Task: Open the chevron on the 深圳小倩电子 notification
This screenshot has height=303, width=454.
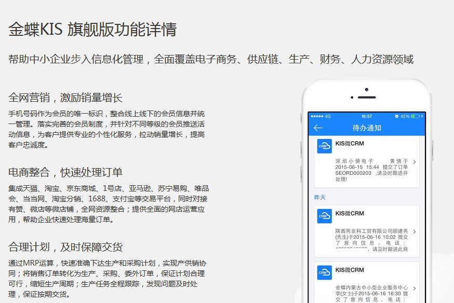Action: click(415, 162)
